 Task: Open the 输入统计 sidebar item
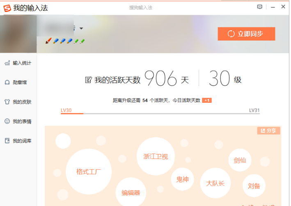(18, 63)
